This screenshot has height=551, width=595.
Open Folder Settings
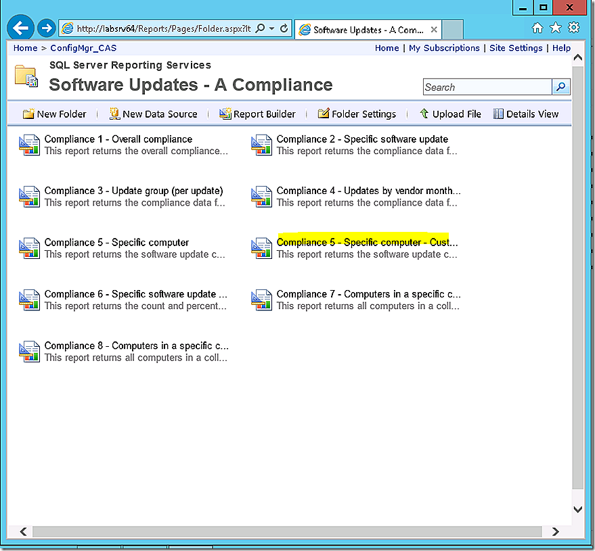point(357,114)
